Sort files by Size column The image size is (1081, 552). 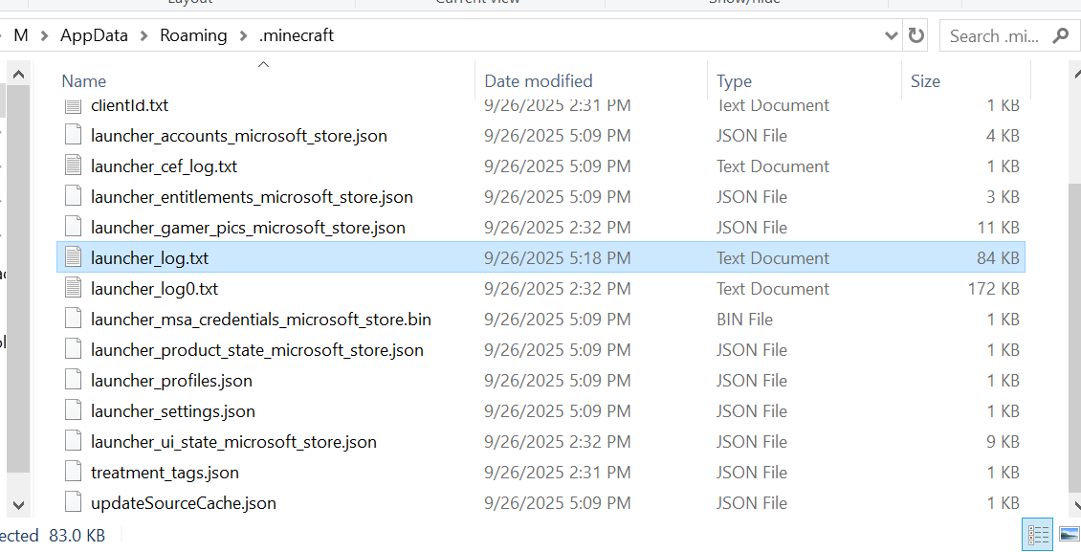[x=925, y=81]
